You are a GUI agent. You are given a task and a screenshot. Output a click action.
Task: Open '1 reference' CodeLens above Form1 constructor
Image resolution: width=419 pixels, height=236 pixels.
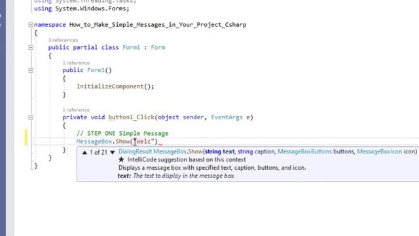point(76,63)
